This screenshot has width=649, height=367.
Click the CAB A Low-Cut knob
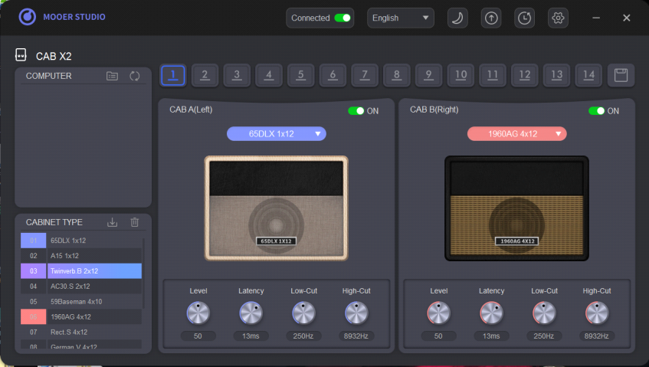coord(303,313)
